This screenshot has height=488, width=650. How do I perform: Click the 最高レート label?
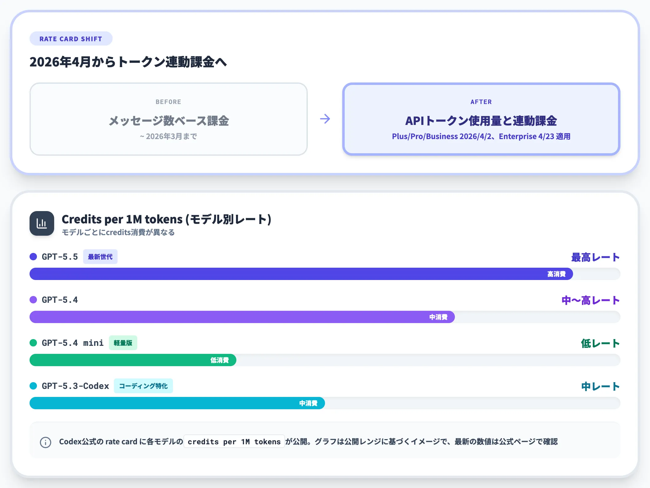coord(596,257)
